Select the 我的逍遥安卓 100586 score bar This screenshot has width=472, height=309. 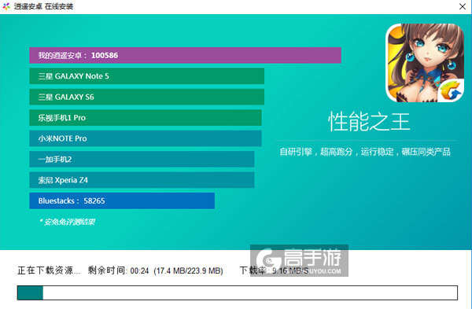point(185,55)
